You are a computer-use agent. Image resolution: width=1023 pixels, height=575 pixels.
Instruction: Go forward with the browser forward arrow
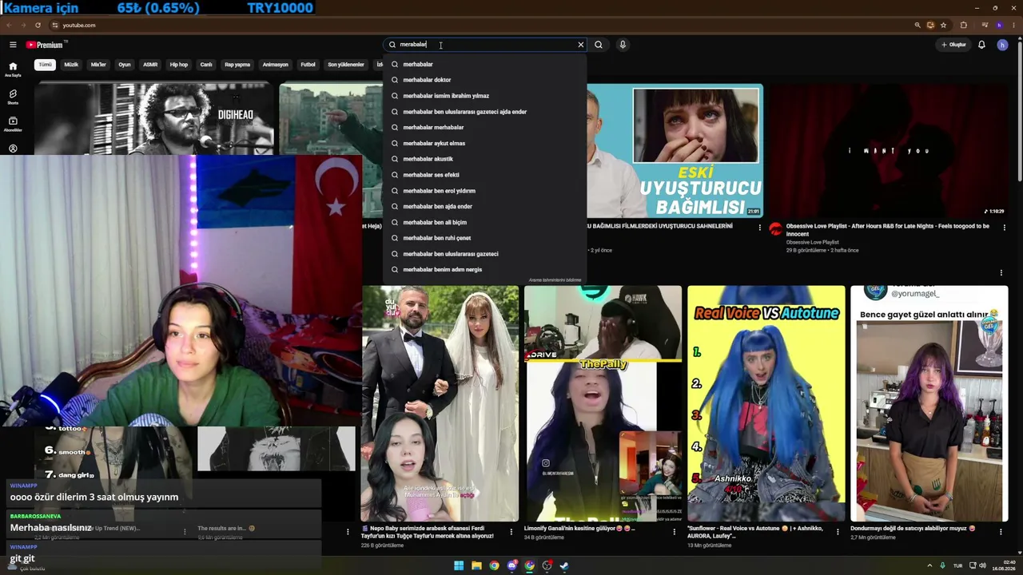23,25
